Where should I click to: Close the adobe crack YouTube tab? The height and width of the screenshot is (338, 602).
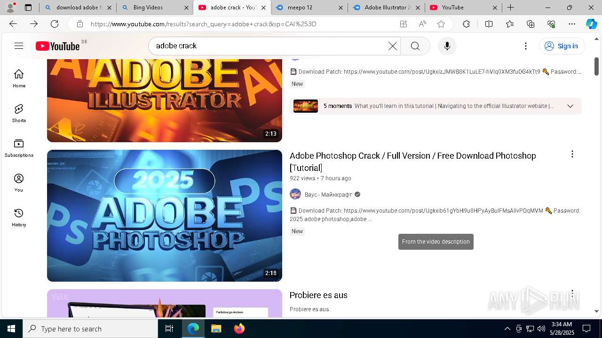pos(263,8)
